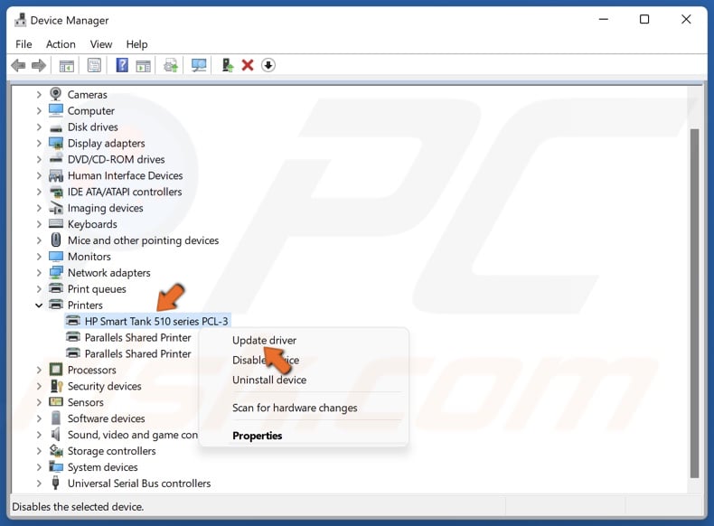The width and height of the screenshot is (714, 526).
Task: Expand the Disk drives node
Action: coord(39,127)
